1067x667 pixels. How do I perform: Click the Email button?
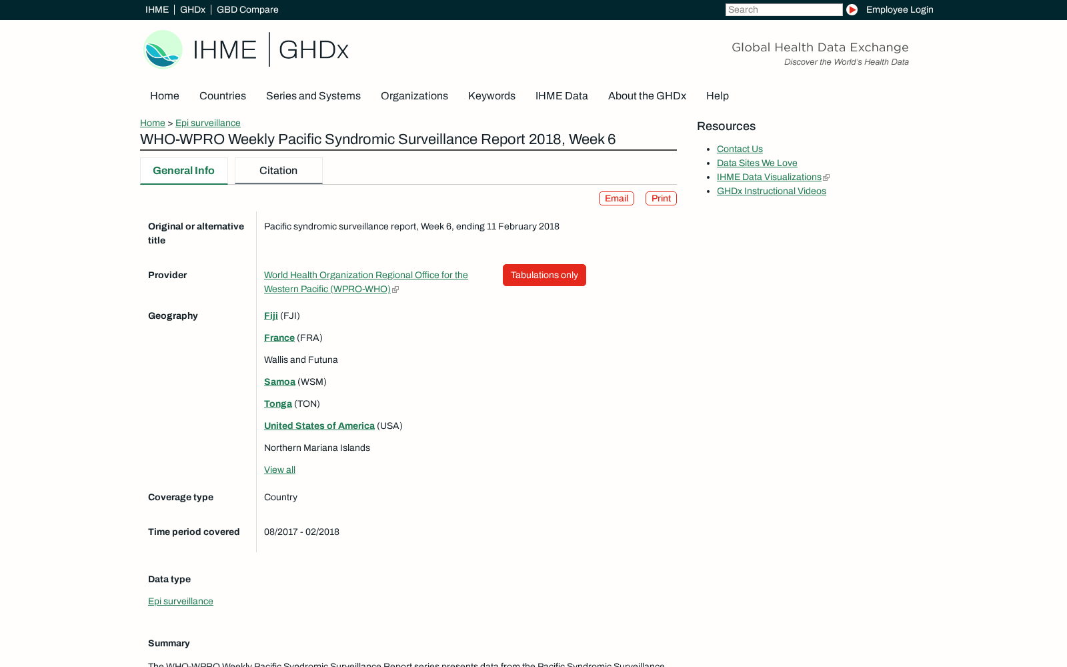point(616,198)
